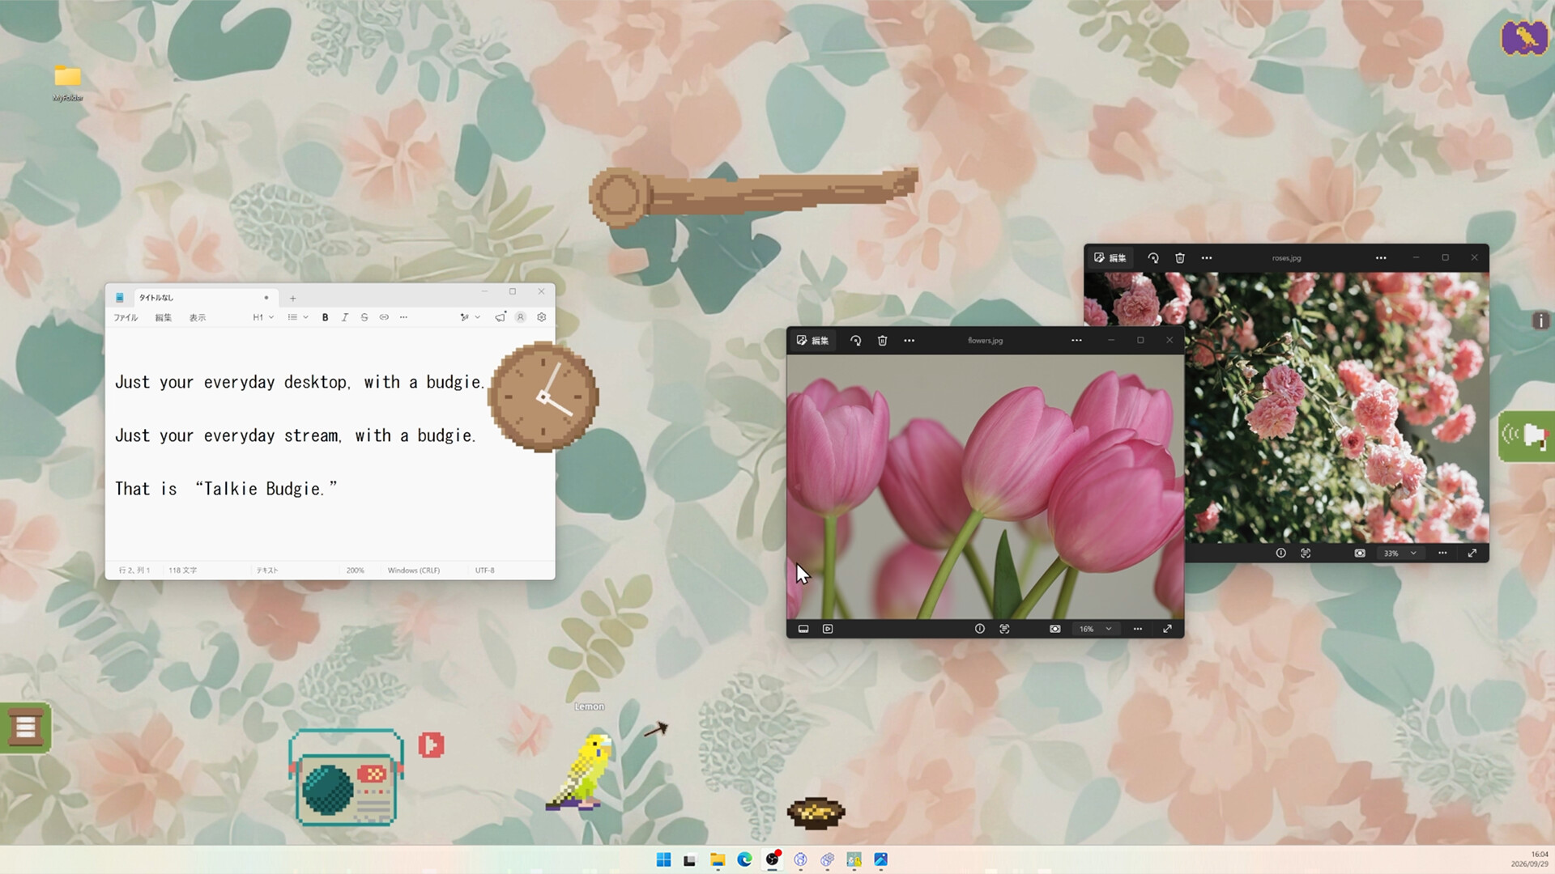The image size is (1555, 874).
Task: Rotate the flowers.jpg image
Action: 855,341
